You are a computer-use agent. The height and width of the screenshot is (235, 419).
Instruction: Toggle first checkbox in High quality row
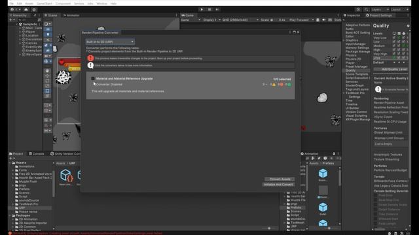click(x=394, y=50)
